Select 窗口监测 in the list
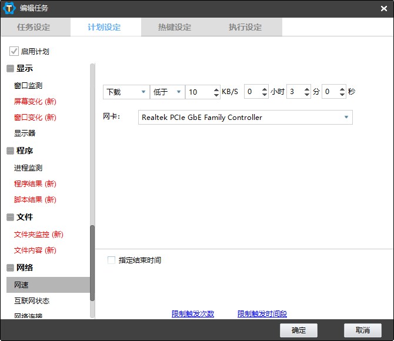 pyautogui.click(x=28, y=86)
